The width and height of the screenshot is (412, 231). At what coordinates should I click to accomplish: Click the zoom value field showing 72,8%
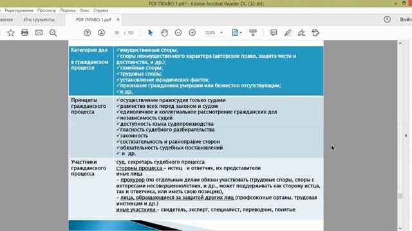pyautogui.click(x=210, y=33)
